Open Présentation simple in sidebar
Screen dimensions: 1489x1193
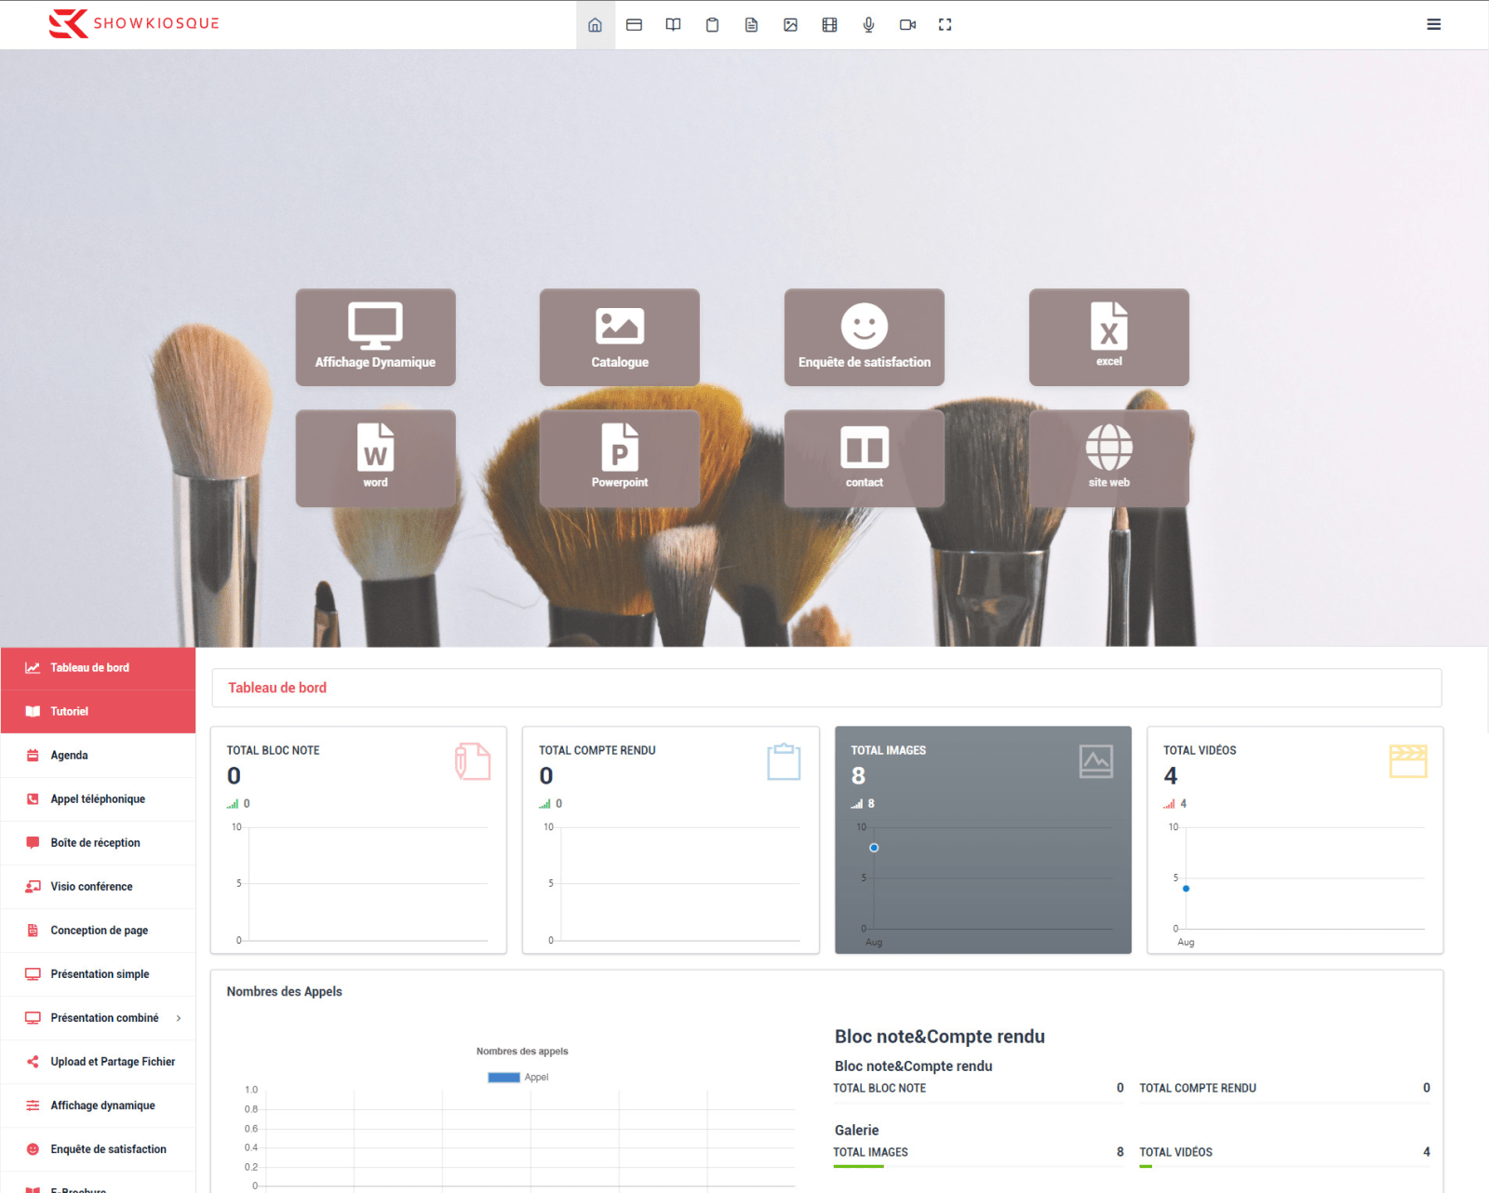click(x=98, y=974)
